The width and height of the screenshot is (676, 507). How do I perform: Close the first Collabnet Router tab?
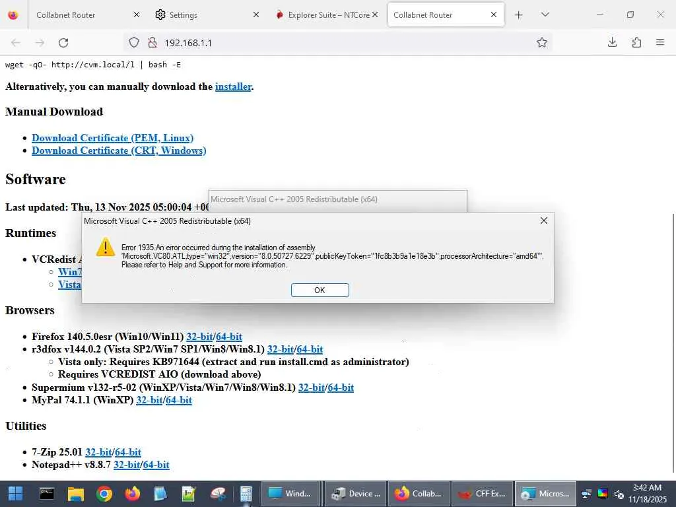click(137, 15)
